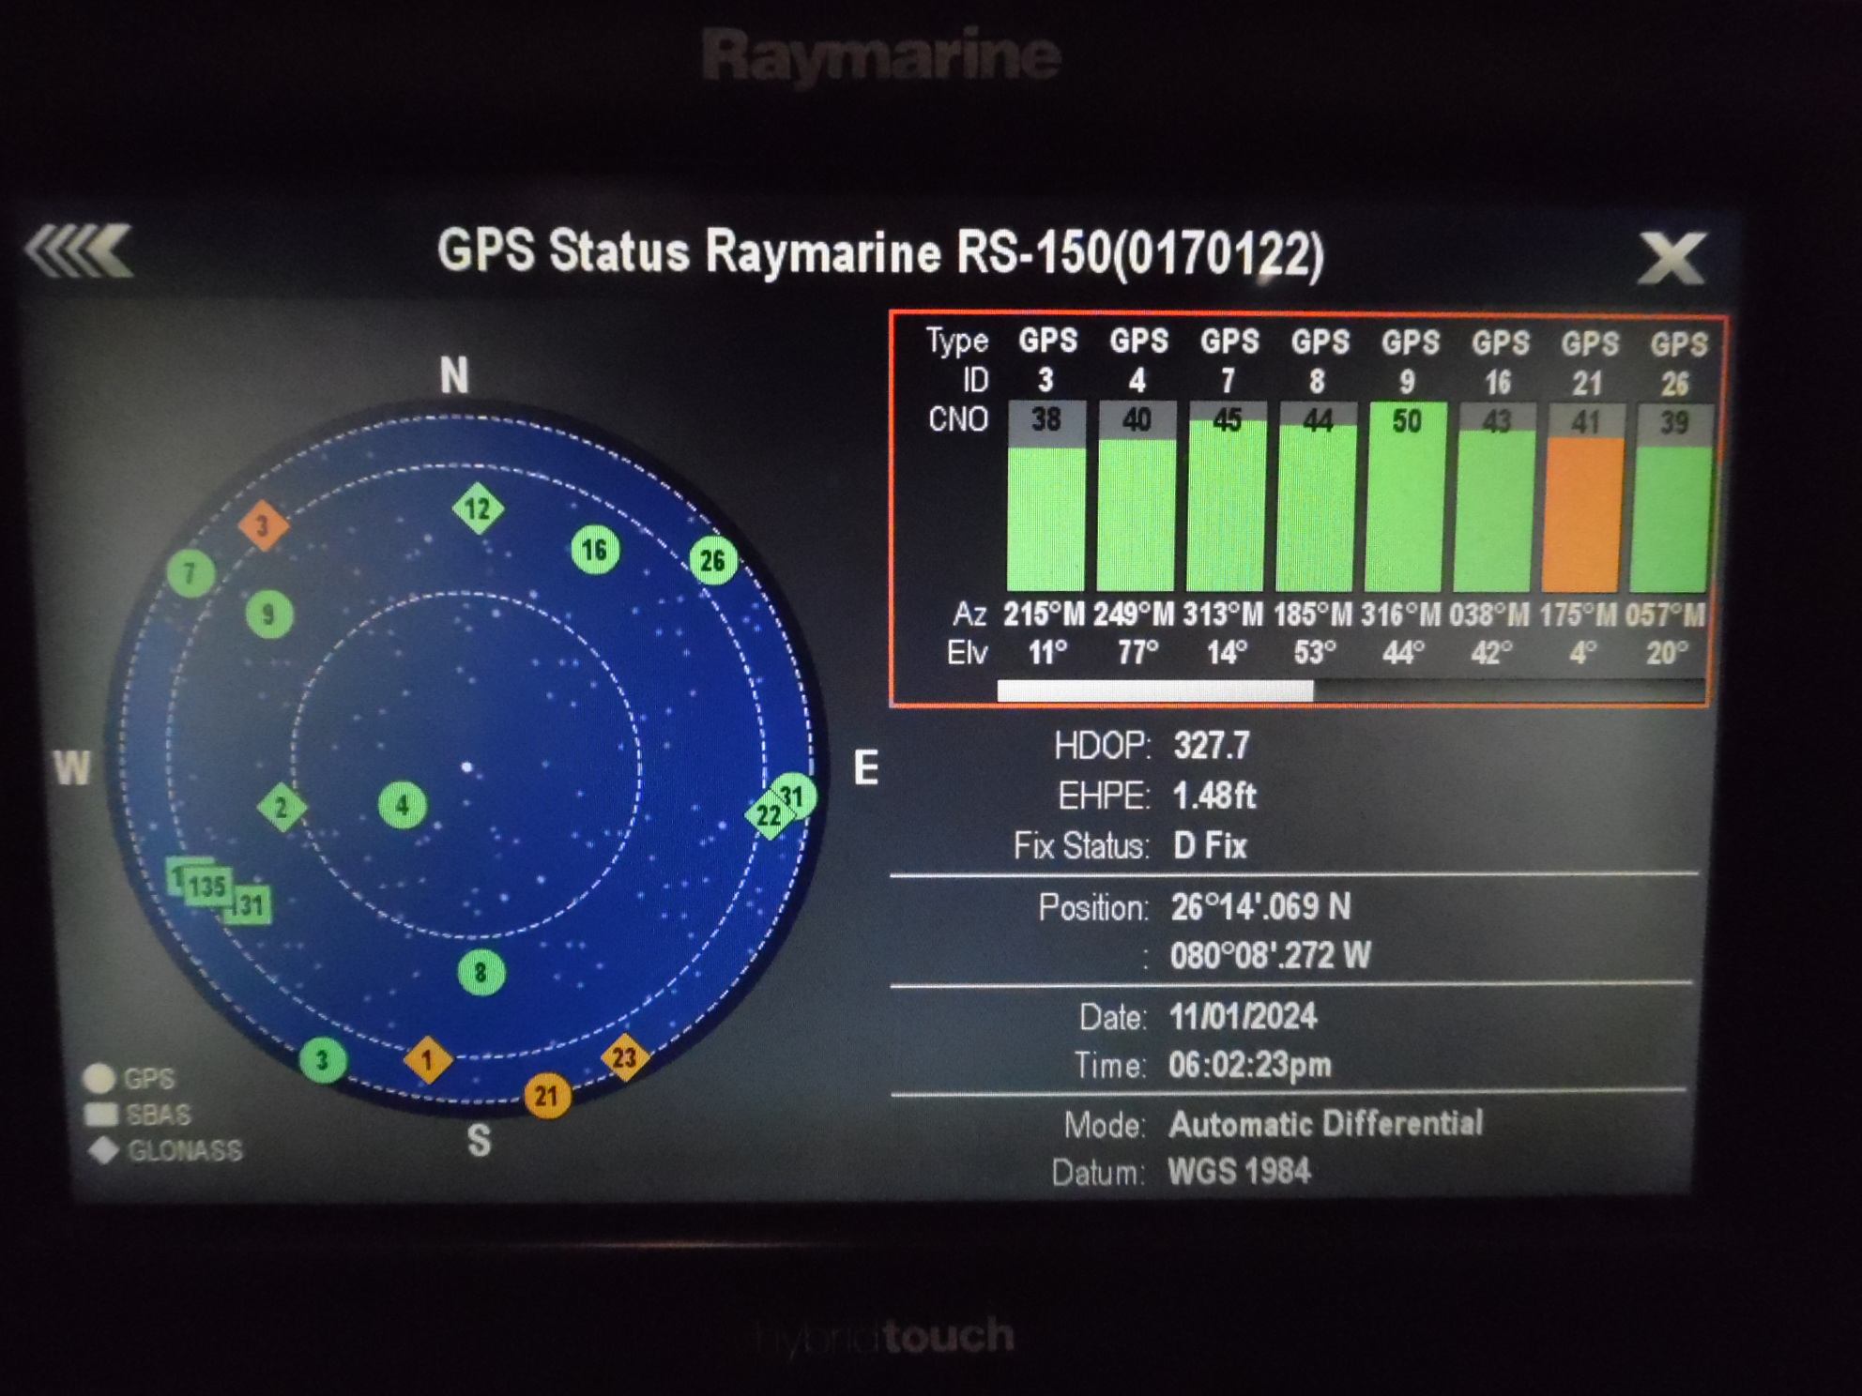Select GLONASS satellite 23 near south edge
This screenshot has height=1396, width=1862.
[x=626, y=1058]
